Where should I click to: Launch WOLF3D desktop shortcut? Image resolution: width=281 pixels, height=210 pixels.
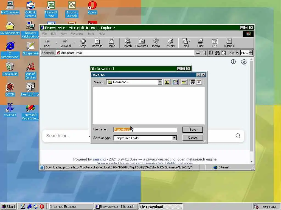pyautogui.click(x=10, y=110)
